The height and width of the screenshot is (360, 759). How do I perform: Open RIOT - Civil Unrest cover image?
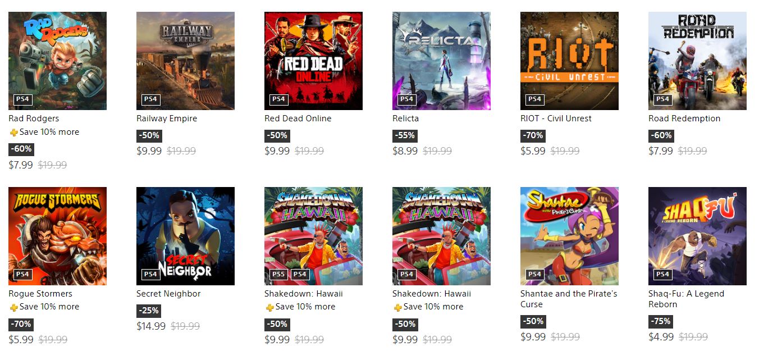[569, 61]
